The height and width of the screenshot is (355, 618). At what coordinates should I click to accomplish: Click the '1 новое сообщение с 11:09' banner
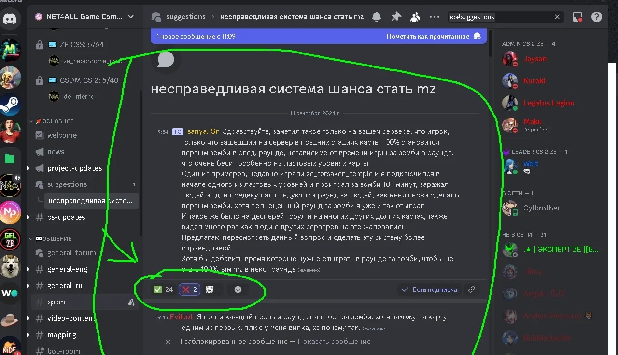tap(196, 36)
